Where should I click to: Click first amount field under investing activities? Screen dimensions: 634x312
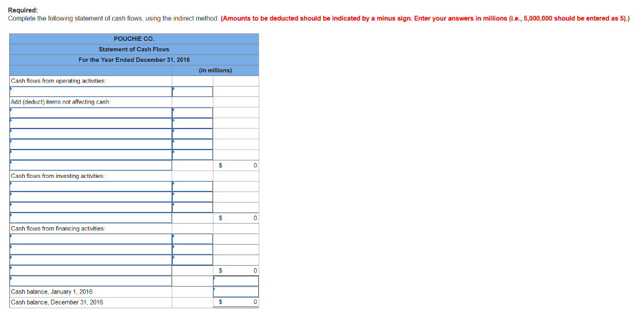193,186
